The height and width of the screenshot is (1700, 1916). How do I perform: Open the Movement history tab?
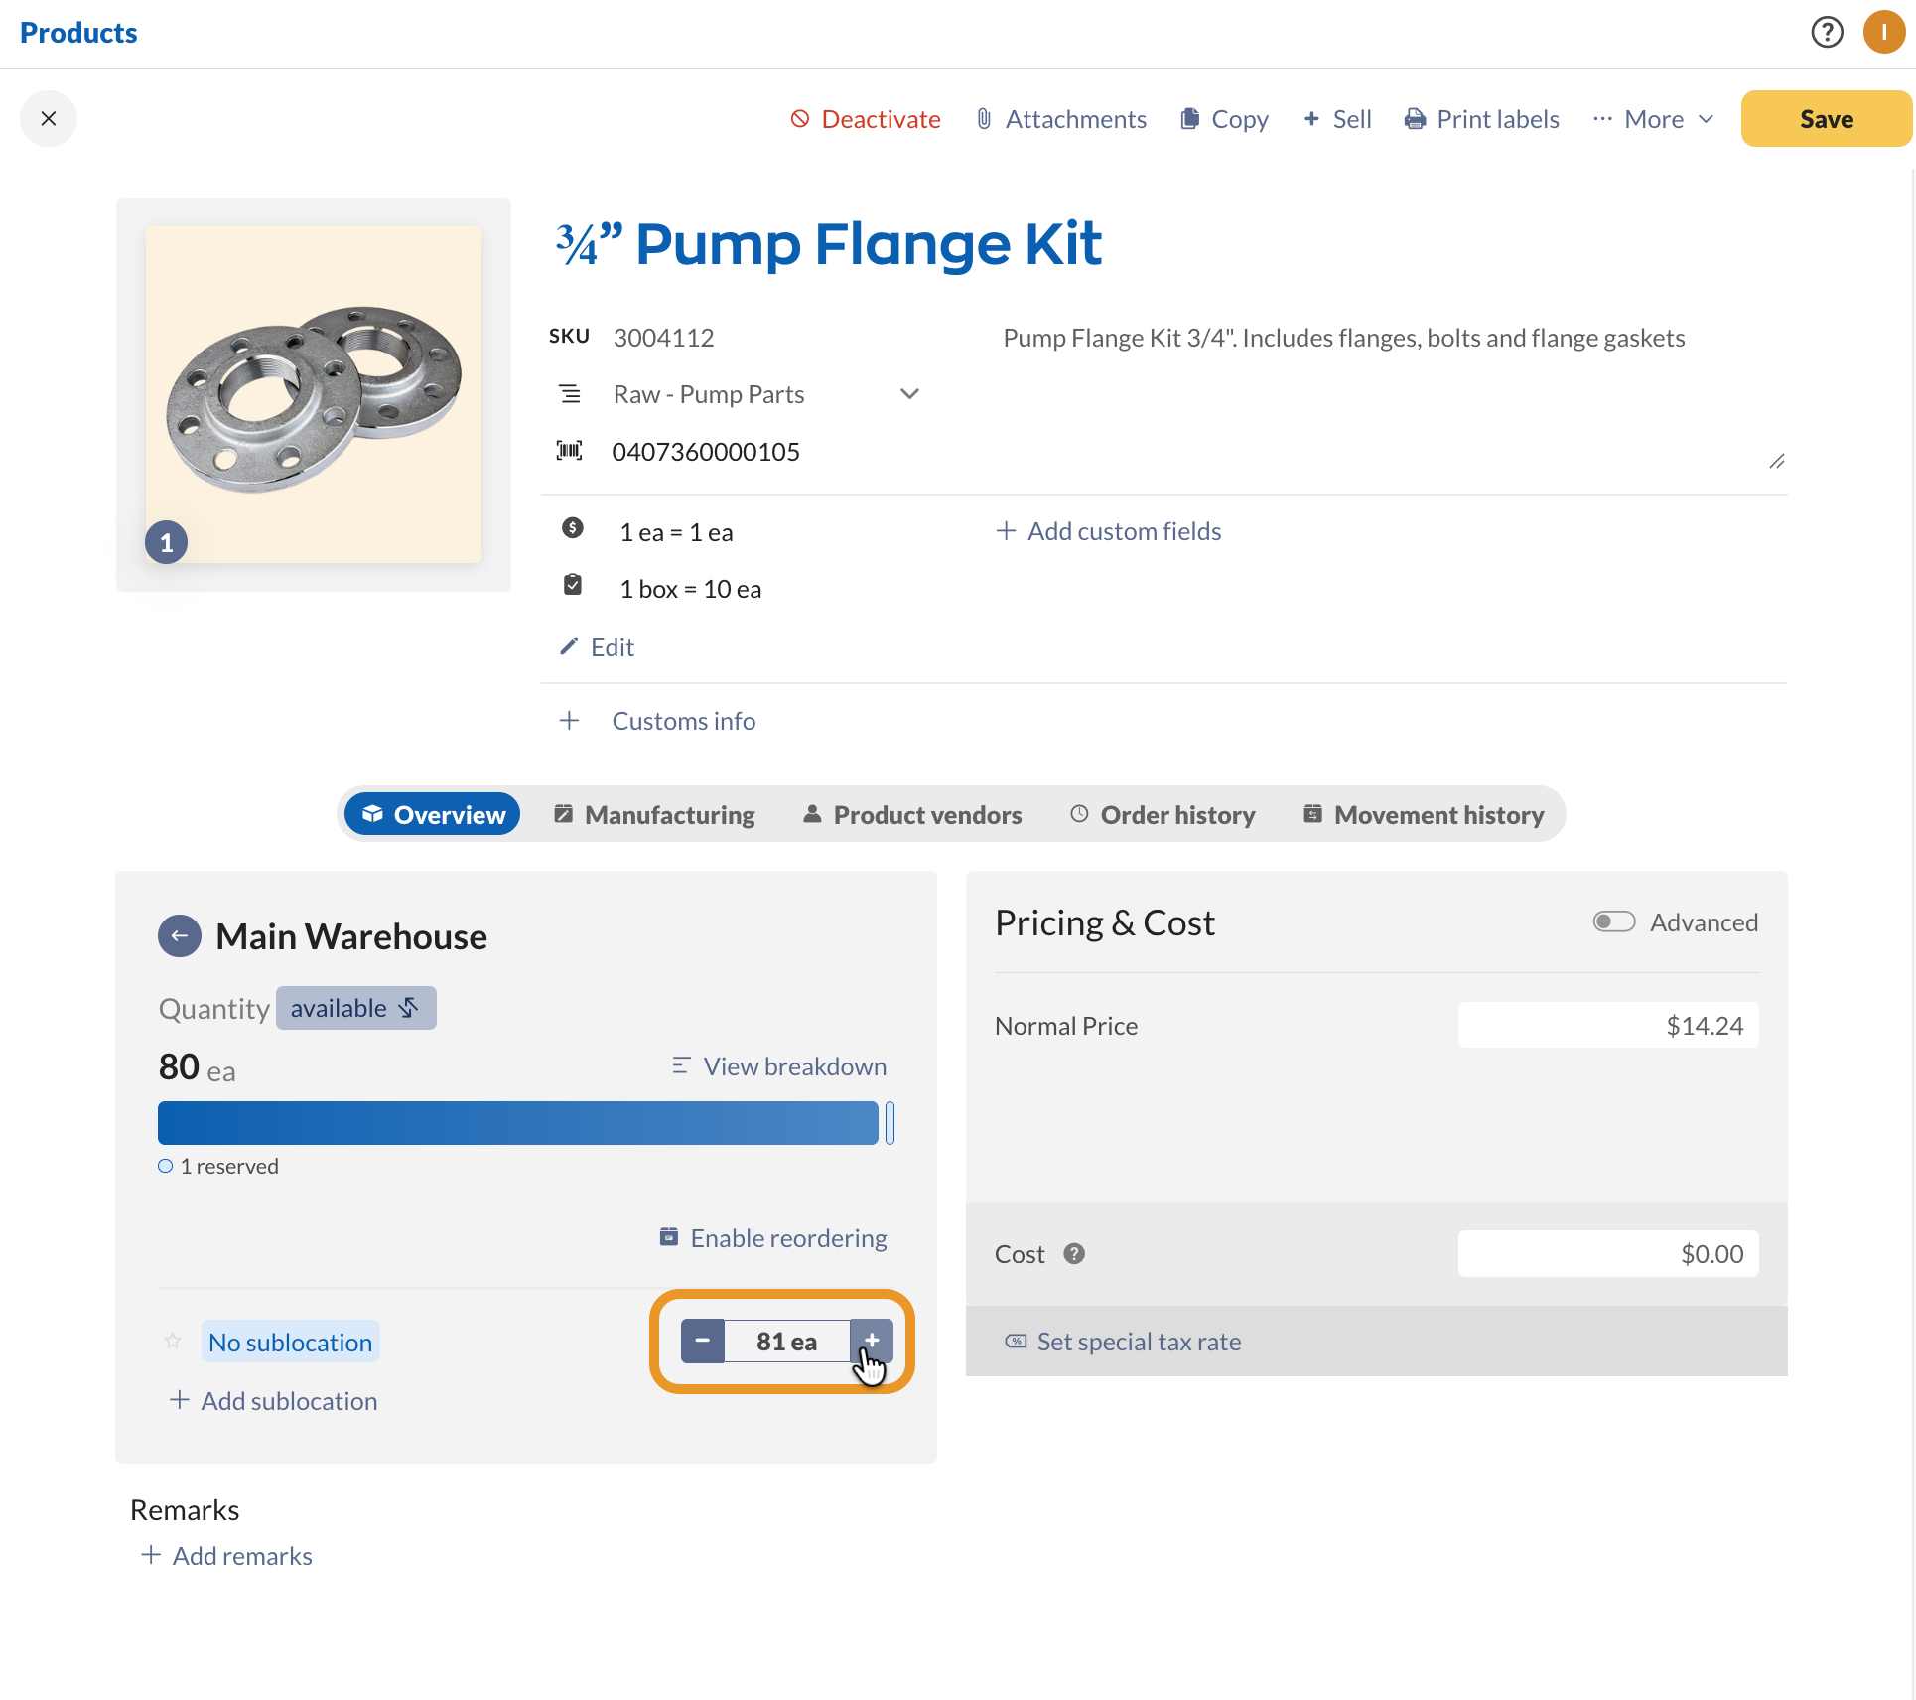click(1425, 814)
